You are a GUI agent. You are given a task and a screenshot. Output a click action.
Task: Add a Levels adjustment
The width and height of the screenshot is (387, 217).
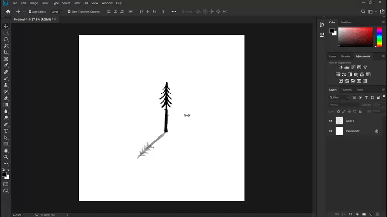347,67
